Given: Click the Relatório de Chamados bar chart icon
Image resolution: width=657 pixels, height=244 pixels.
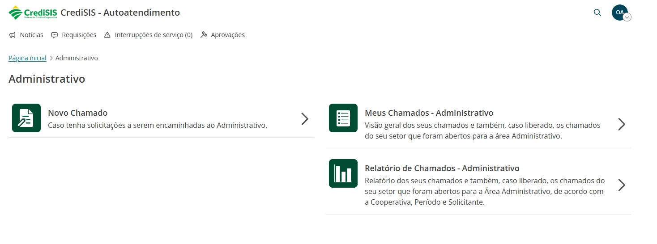Looking at the screenshot, I should click(x=343, y=173).
